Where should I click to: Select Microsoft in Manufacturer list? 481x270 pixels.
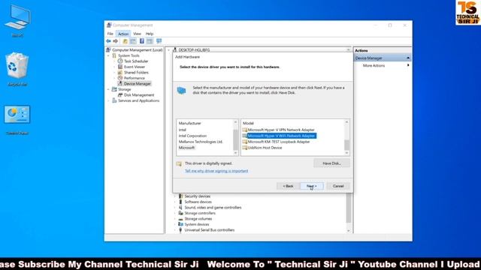pyautogui.click(x=186, y=148)
